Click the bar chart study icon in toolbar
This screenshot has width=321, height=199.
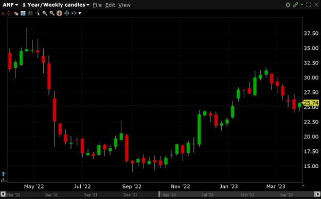pos(30,13)
